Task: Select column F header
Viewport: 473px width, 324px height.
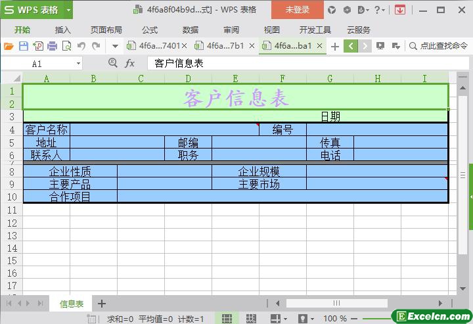Action: click(x=282, y=78)
